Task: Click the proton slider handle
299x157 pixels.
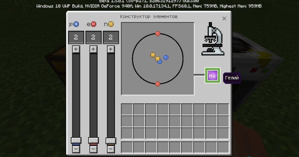Action: tap(76, 140)
